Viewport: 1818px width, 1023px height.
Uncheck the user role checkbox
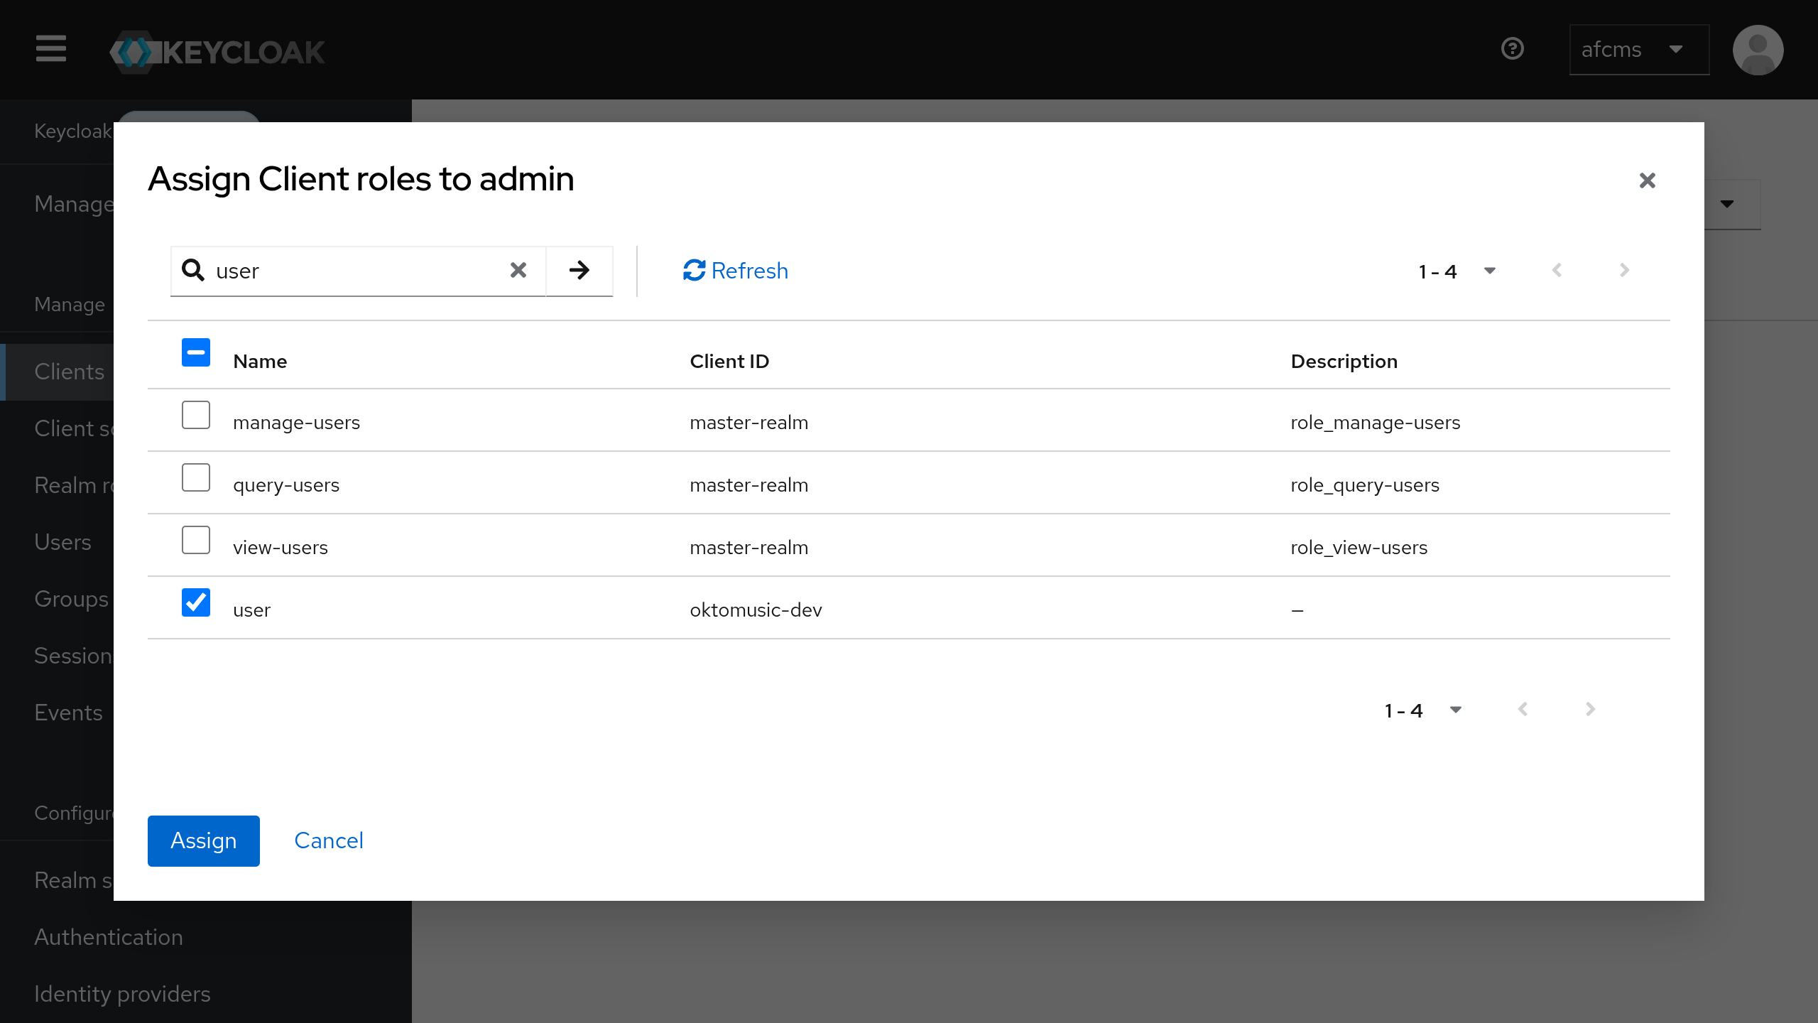(x=195, y=602)
